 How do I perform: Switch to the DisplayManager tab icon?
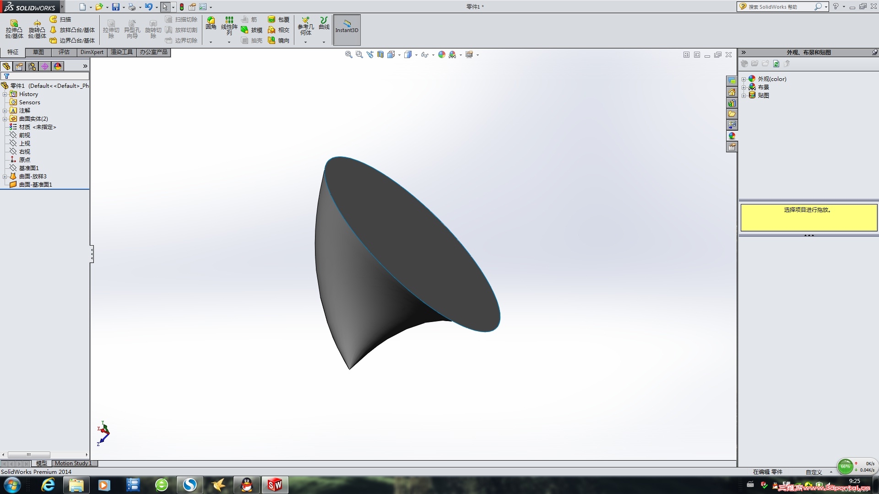point(58,66)
